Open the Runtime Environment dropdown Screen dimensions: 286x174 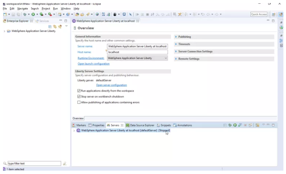click(x=166, y=58)
